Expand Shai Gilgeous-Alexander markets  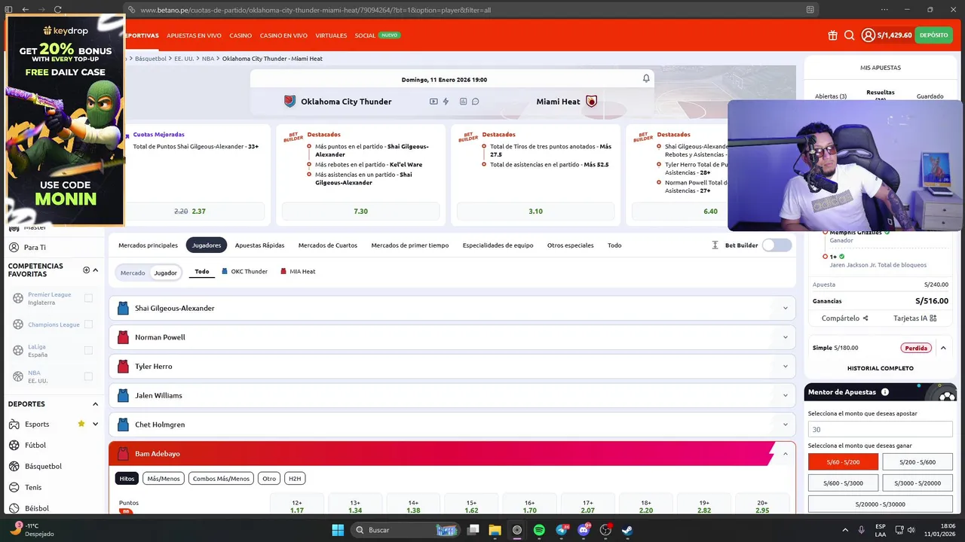pos(452,308)
